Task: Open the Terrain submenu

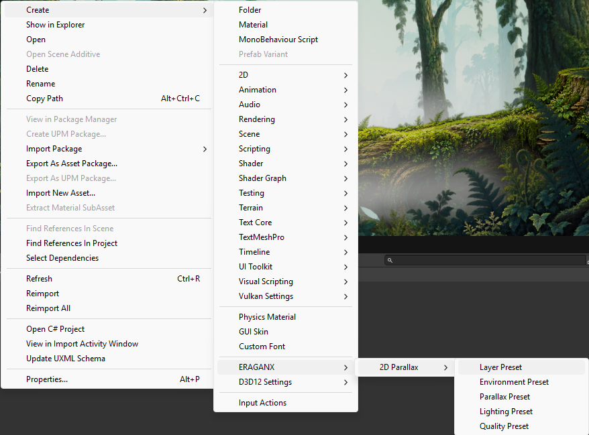Action: [286, 208]
